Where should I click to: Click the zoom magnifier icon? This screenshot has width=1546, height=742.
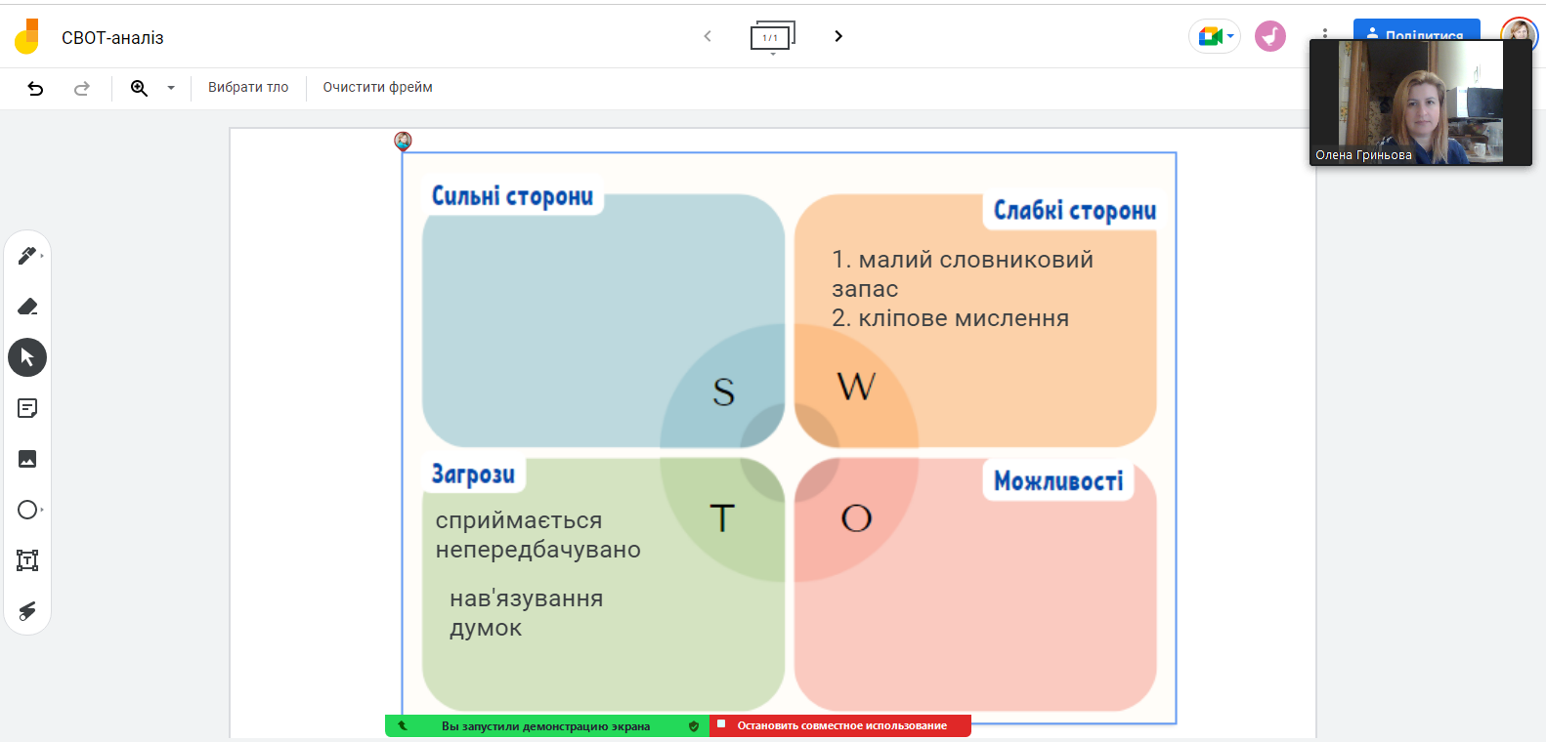(x=140, y=88)
